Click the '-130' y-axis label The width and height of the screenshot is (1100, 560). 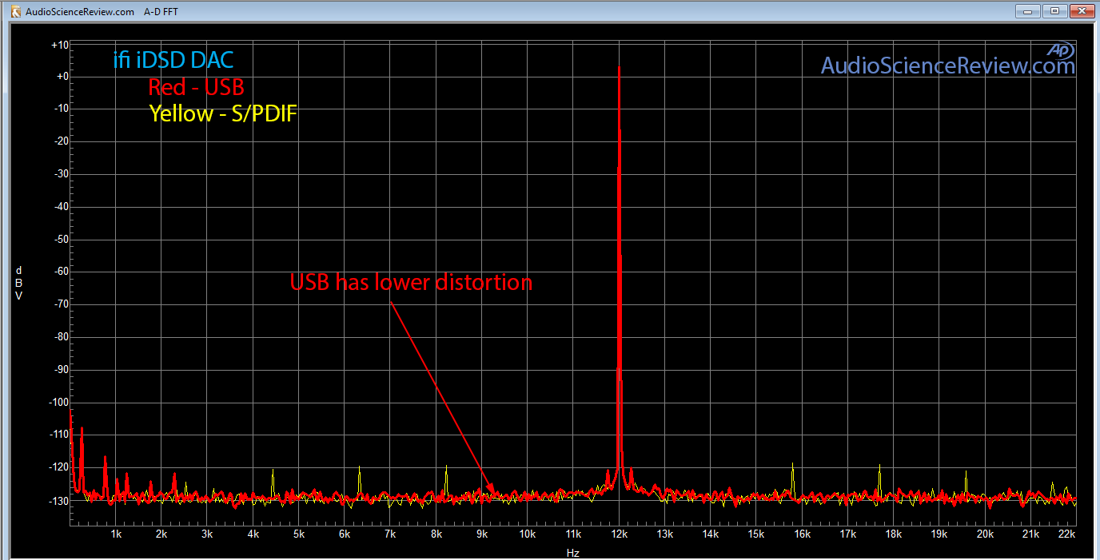point(58,500)
